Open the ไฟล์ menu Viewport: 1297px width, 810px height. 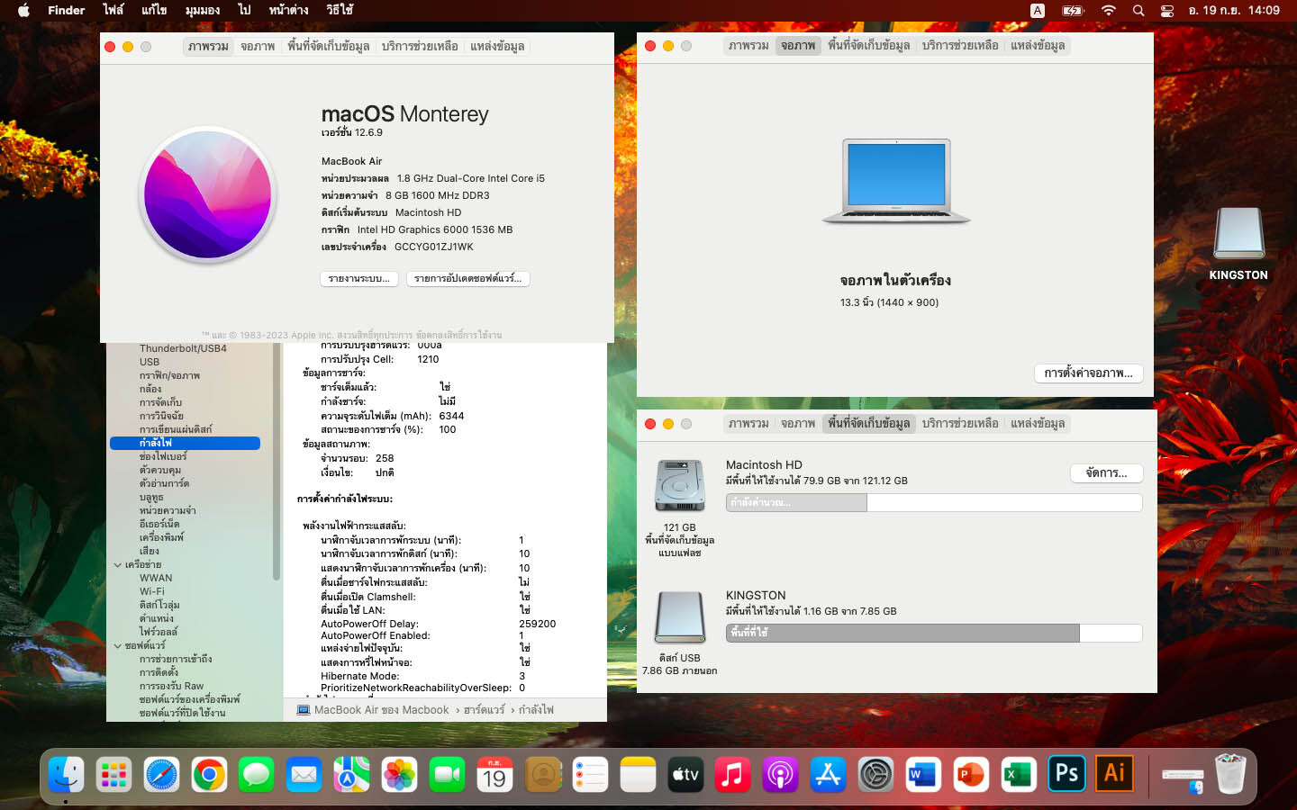(113, 11)
